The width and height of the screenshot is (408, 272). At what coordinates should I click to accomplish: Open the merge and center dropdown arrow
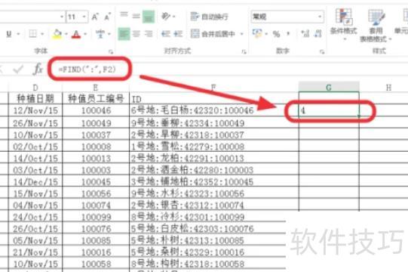click(x=242, y=34)
